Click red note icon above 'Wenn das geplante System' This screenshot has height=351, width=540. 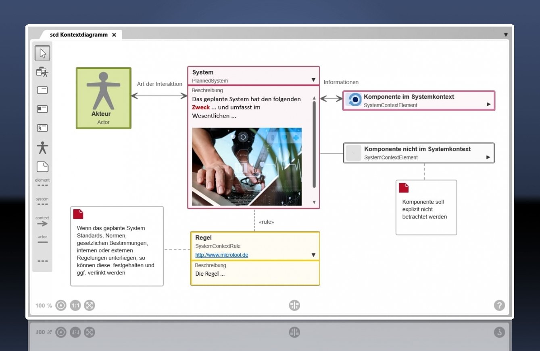[78, 214]
